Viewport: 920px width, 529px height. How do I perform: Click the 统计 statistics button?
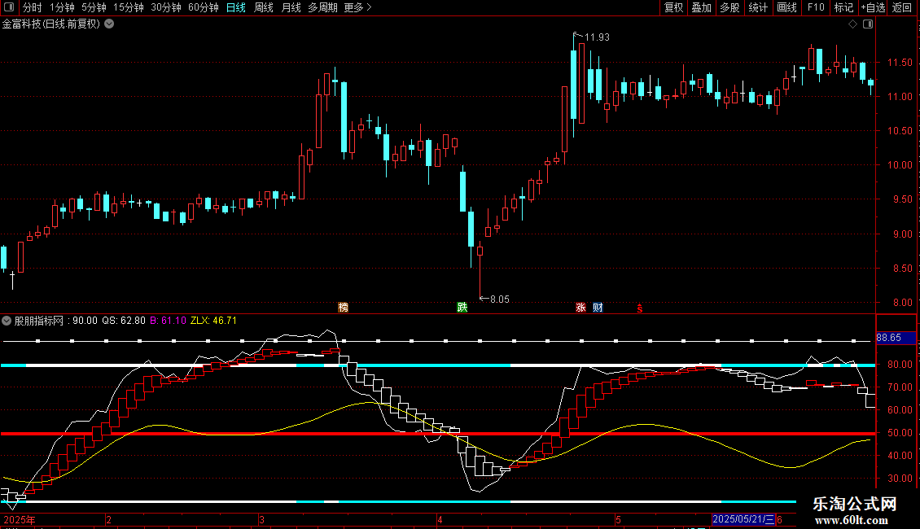click(758, 7)
